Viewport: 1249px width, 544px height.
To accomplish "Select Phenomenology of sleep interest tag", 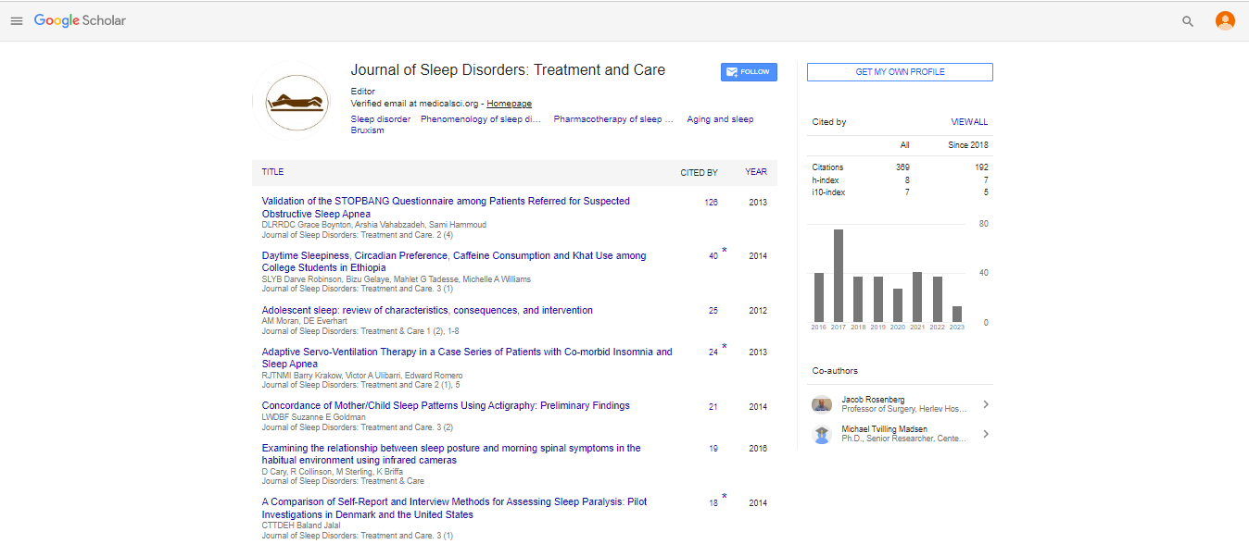I will pos(481,119).
